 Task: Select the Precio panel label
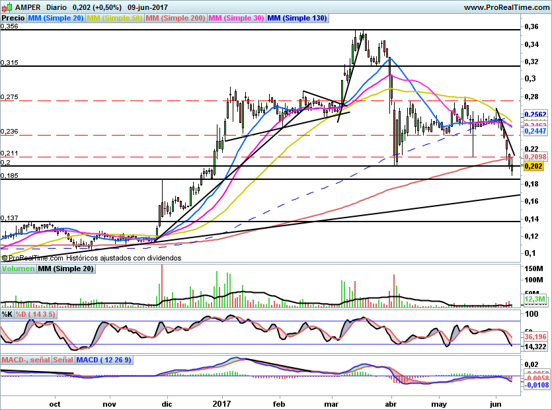(13, 19)
